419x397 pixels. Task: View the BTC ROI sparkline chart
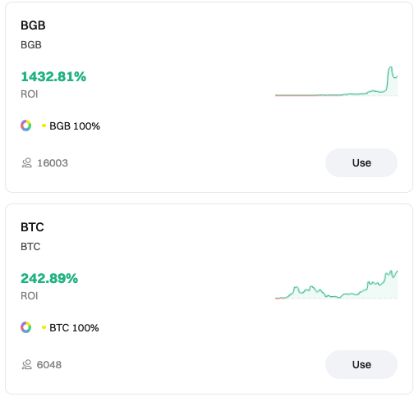pyautogui.click(x=336, y=285)
